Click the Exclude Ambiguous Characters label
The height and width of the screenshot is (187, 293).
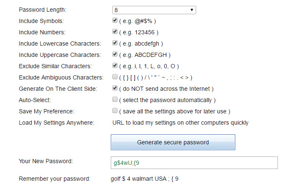click(61, 77)
